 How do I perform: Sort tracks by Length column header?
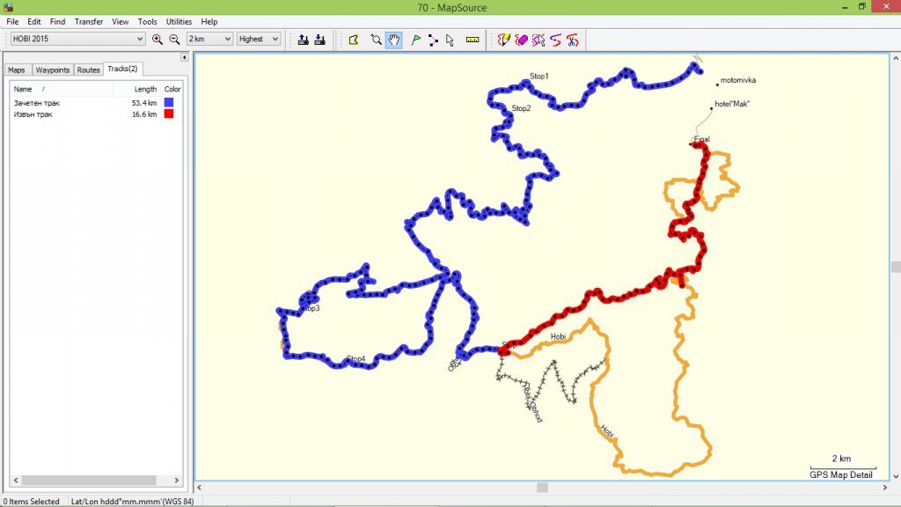click(136, 89)
